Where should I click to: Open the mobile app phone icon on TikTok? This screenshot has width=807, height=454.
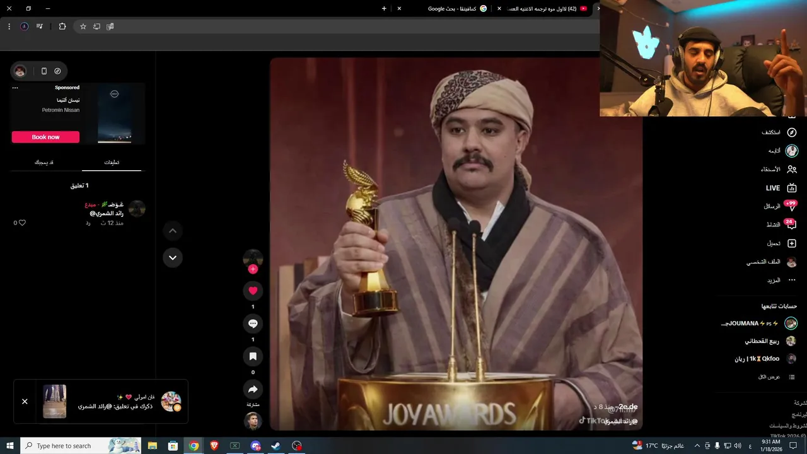tap(44, 71)
